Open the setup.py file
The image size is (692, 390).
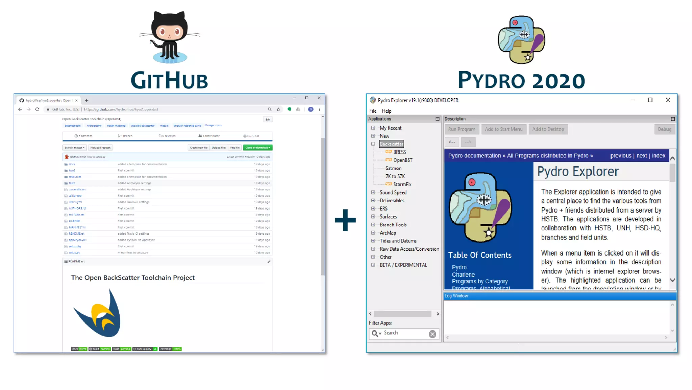[74, 253]
